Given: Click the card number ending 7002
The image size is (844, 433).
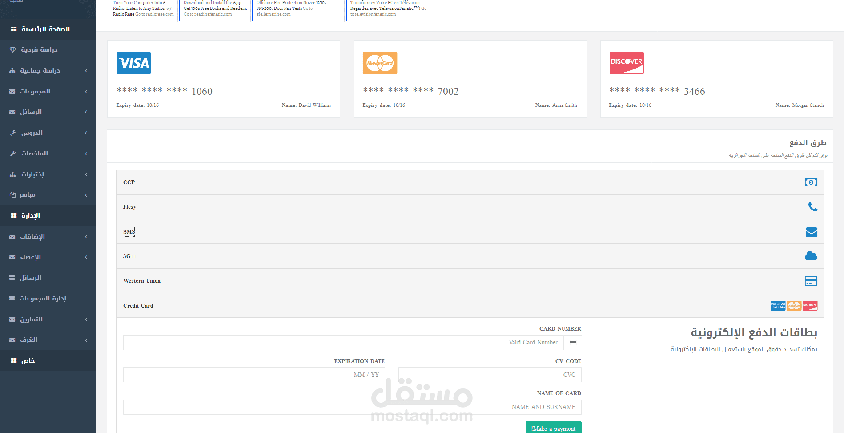Looking at the screenshot, I should tap(411, 91).
